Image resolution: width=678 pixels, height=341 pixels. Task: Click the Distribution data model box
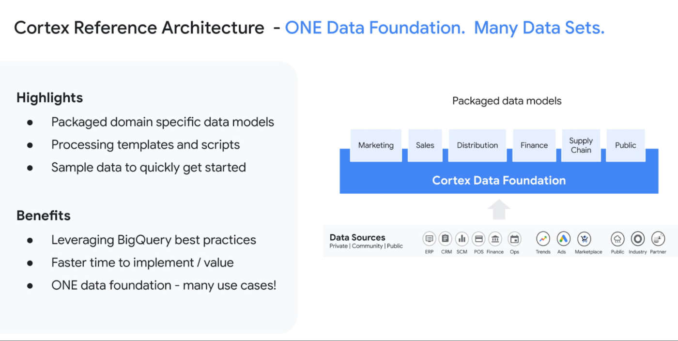477,145
